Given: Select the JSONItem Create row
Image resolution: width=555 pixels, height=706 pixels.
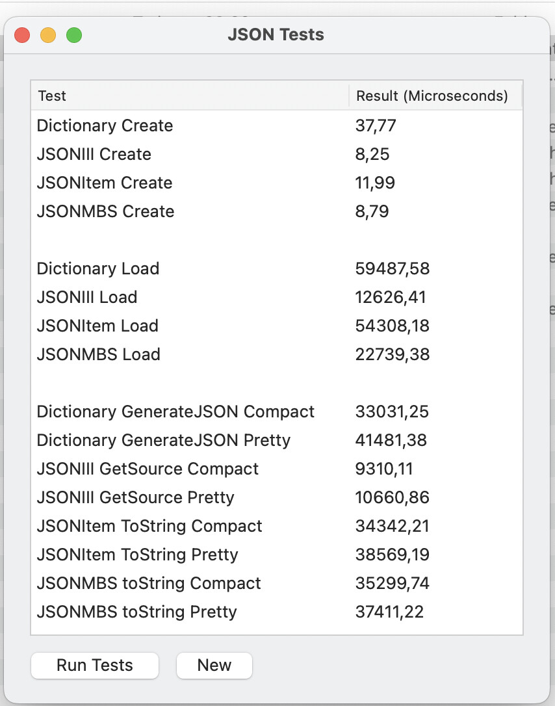Looking at the screenshot, I should [277, 183].
